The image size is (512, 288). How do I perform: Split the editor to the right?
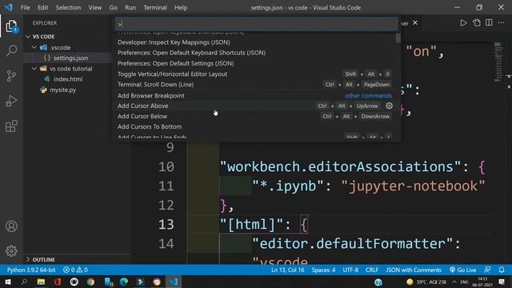(489, 23)
